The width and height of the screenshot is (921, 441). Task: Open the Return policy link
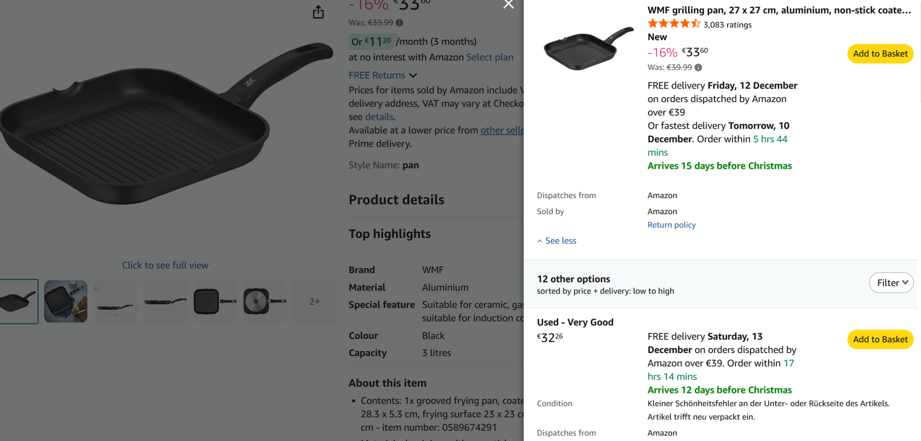(x=671, y=225)
